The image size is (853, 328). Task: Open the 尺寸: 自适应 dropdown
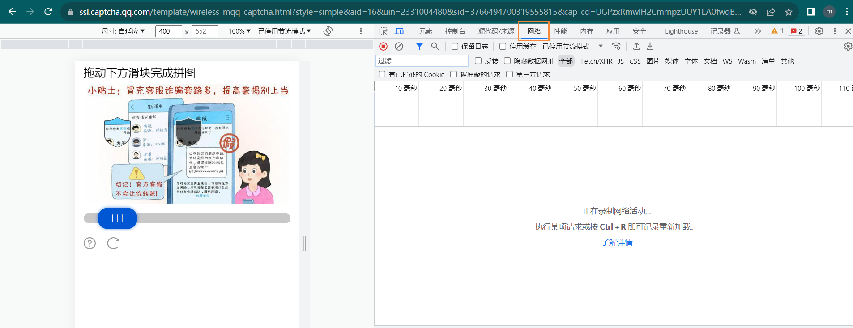coord(123,31)
